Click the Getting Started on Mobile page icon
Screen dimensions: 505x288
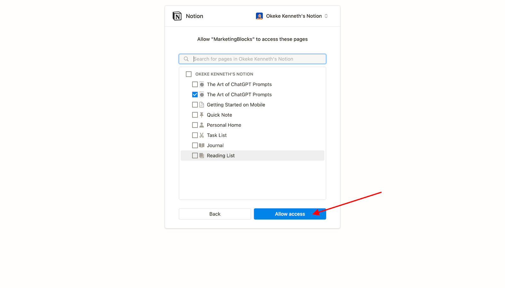click(x=202, y=105)
